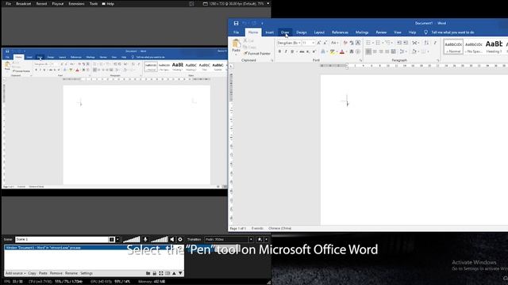Viewport: 508px width, 285px height.
Task: Open the Word font size dropdown
Action: [313, 43]
